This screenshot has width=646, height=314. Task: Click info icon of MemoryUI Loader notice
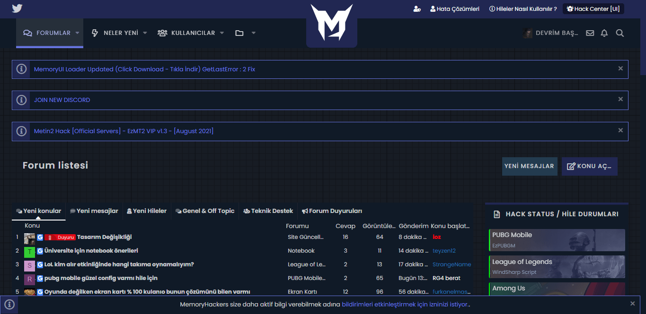click(x=21, y=69)
